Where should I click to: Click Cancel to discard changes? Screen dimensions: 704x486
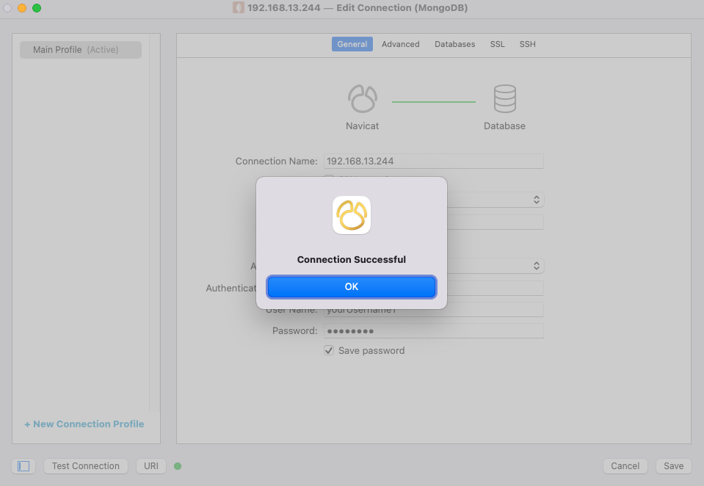pyautogui.click(x=625, y=465)
